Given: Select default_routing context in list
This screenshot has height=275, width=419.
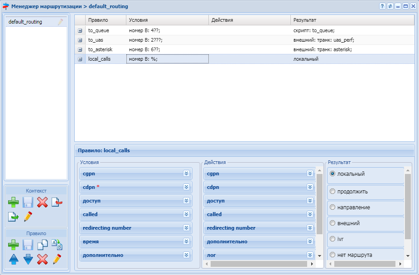Looking at the screenshot, I should [25, 22].
